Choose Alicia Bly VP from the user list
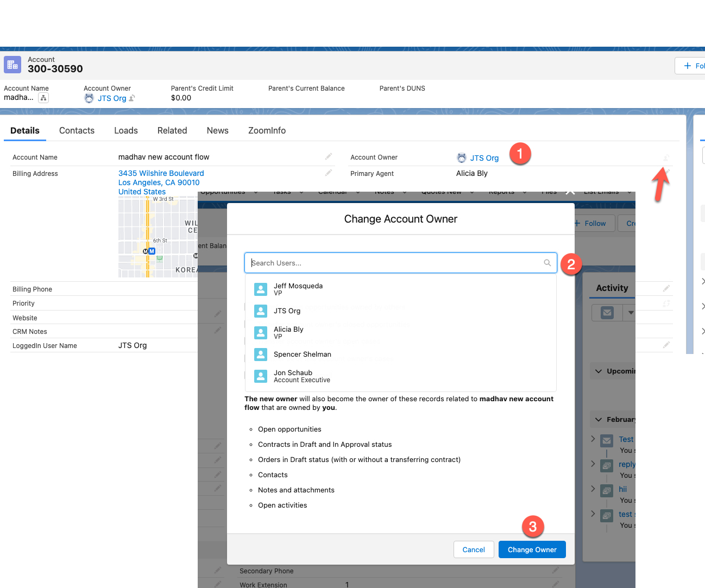Viewport: 705px width, 588px height. 401,333
